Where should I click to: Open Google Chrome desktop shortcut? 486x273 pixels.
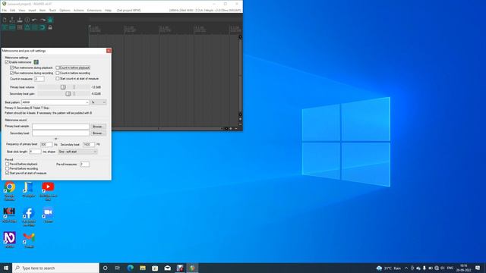10,191
